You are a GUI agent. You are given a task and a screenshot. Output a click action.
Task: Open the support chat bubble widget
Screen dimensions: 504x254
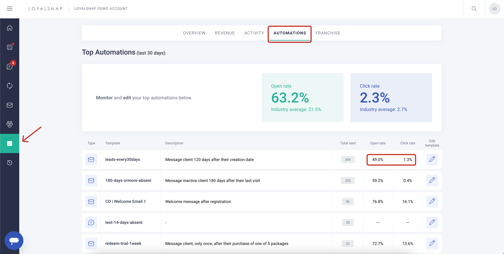[14, 241]
